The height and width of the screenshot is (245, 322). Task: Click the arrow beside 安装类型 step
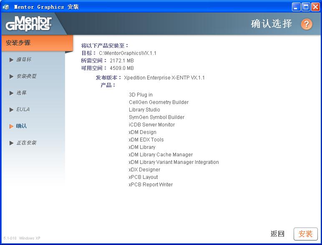[11, 77]
